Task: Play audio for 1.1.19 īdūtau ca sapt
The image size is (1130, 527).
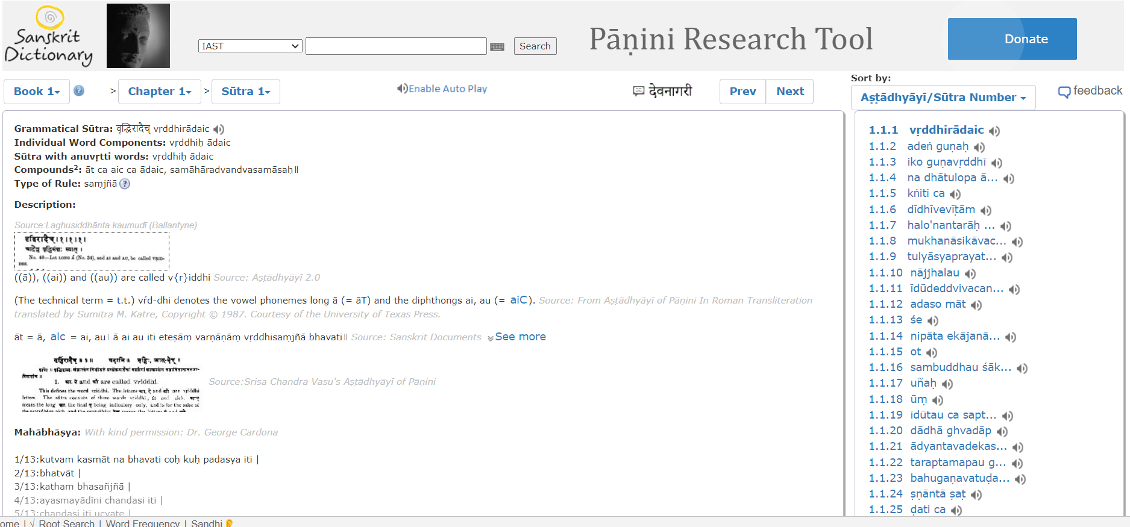Action: tap(1008, 416)
